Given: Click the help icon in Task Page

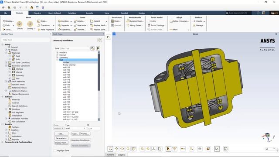Looking at the screenshot, I should pyautogui.click(x=99, y=40).
